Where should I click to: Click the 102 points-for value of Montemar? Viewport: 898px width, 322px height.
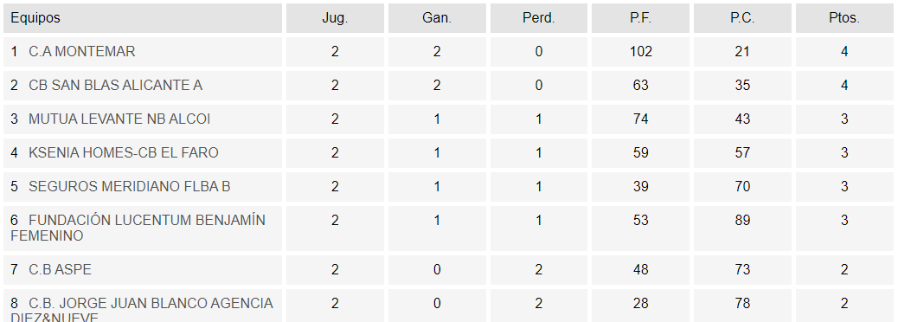coord(640,52)
